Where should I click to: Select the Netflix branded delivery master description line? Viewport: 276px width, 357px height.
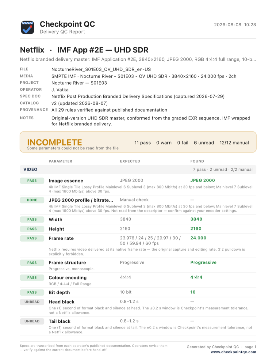click(x=138, y=59)
